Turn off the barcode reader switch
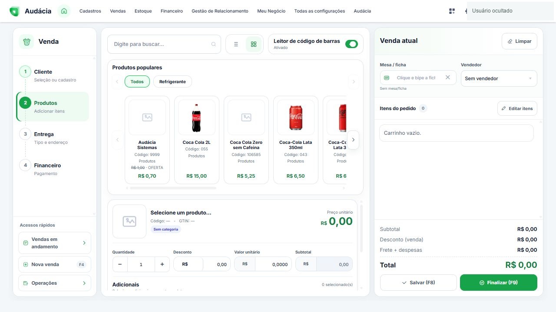The height and width of the screenshot is (312, 556). (x=351, y=44)
